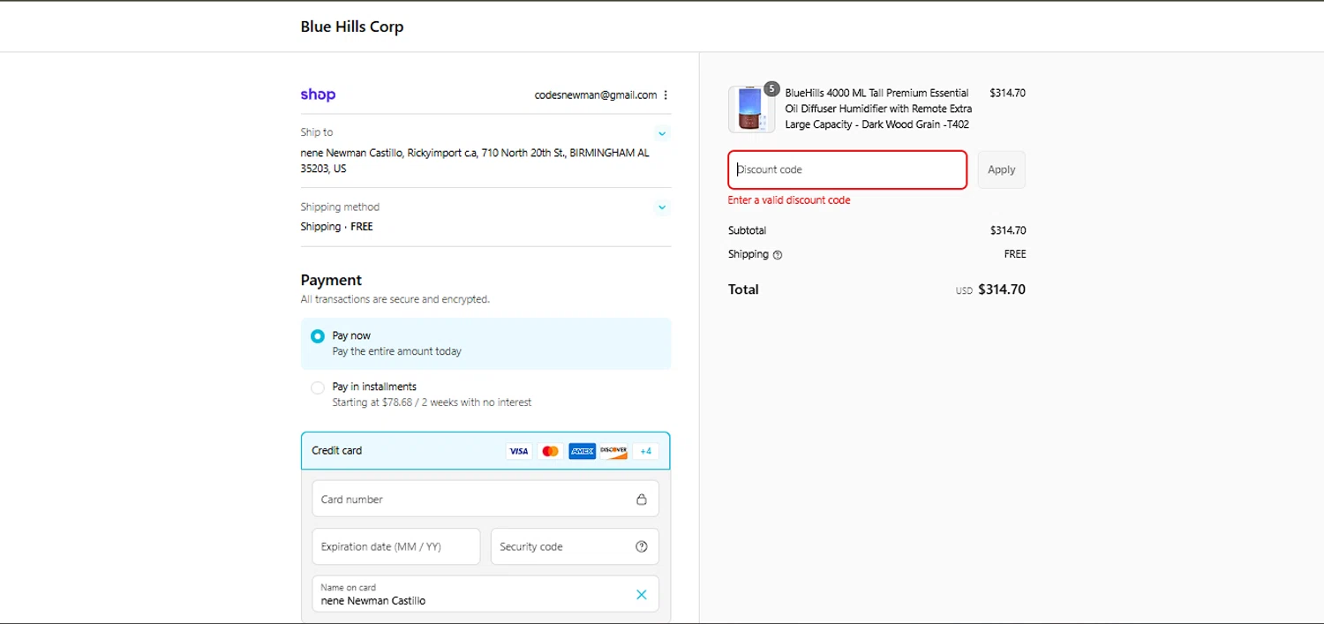
Task: Select the Pay in installments option
Action: [x=318, y=387]
